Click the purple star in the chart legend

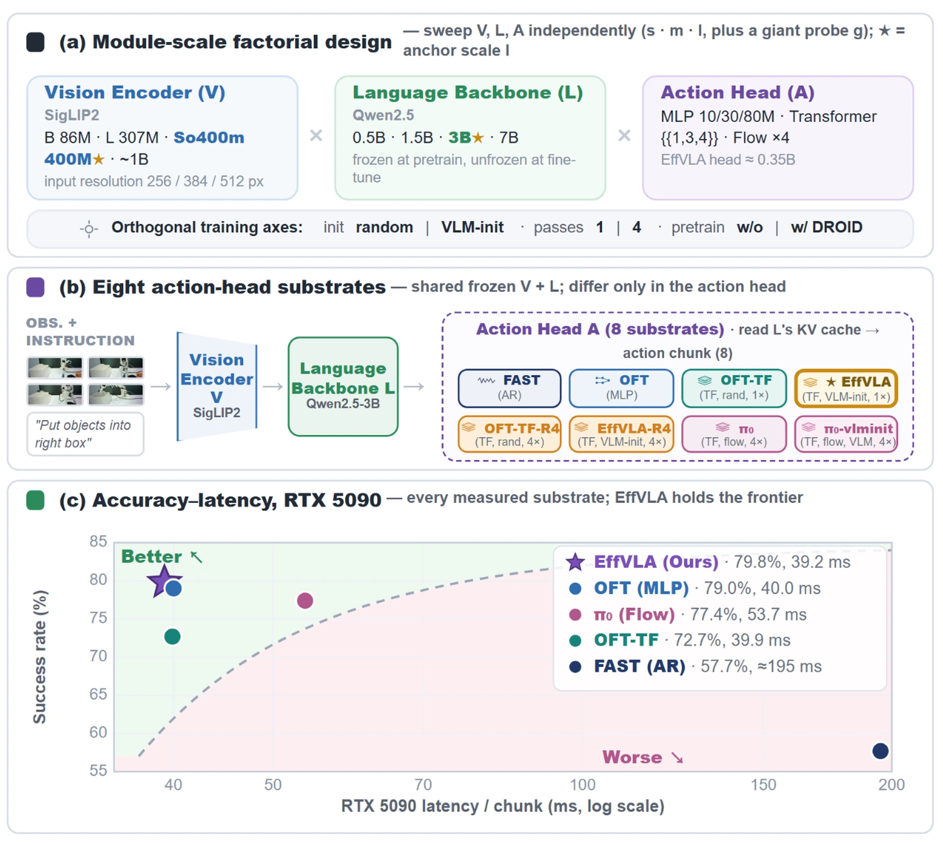[575, 562]
